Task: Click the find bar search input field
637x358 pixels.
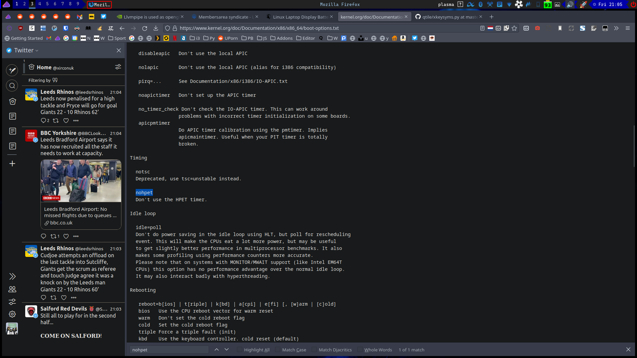Action: point(169,350)
